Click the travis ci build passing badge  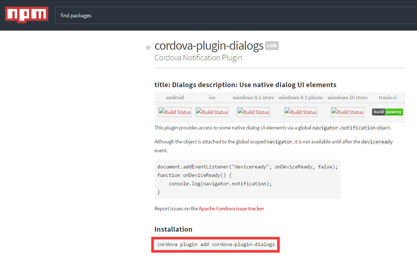click(x=388, y=112)
